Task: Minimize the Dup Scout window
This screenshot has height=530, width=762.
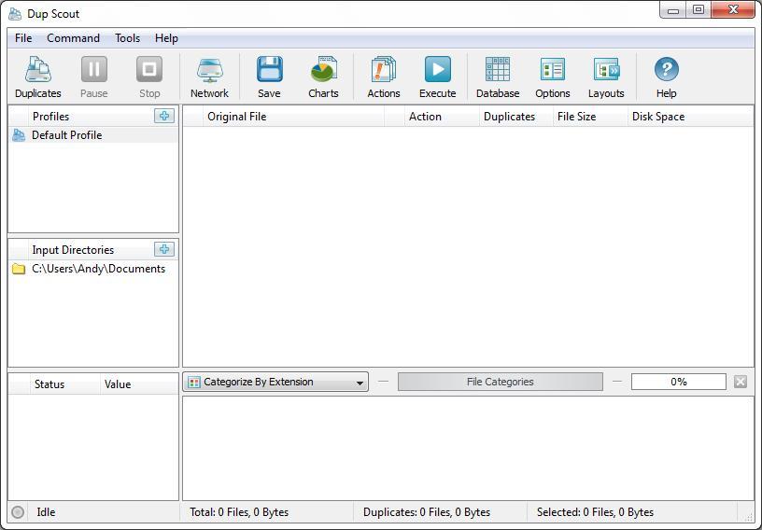Action: pyautogui.click(x=673, y=9)
